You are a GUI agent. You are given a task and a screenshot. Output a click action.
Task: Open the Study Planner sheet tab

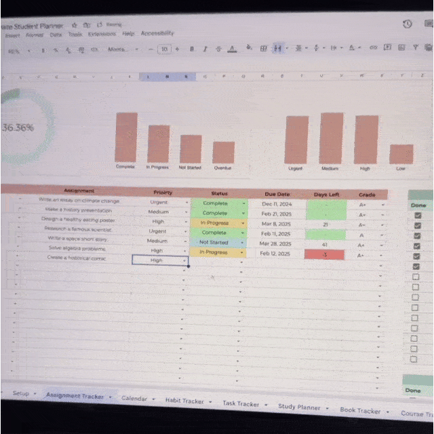[298, 407]
